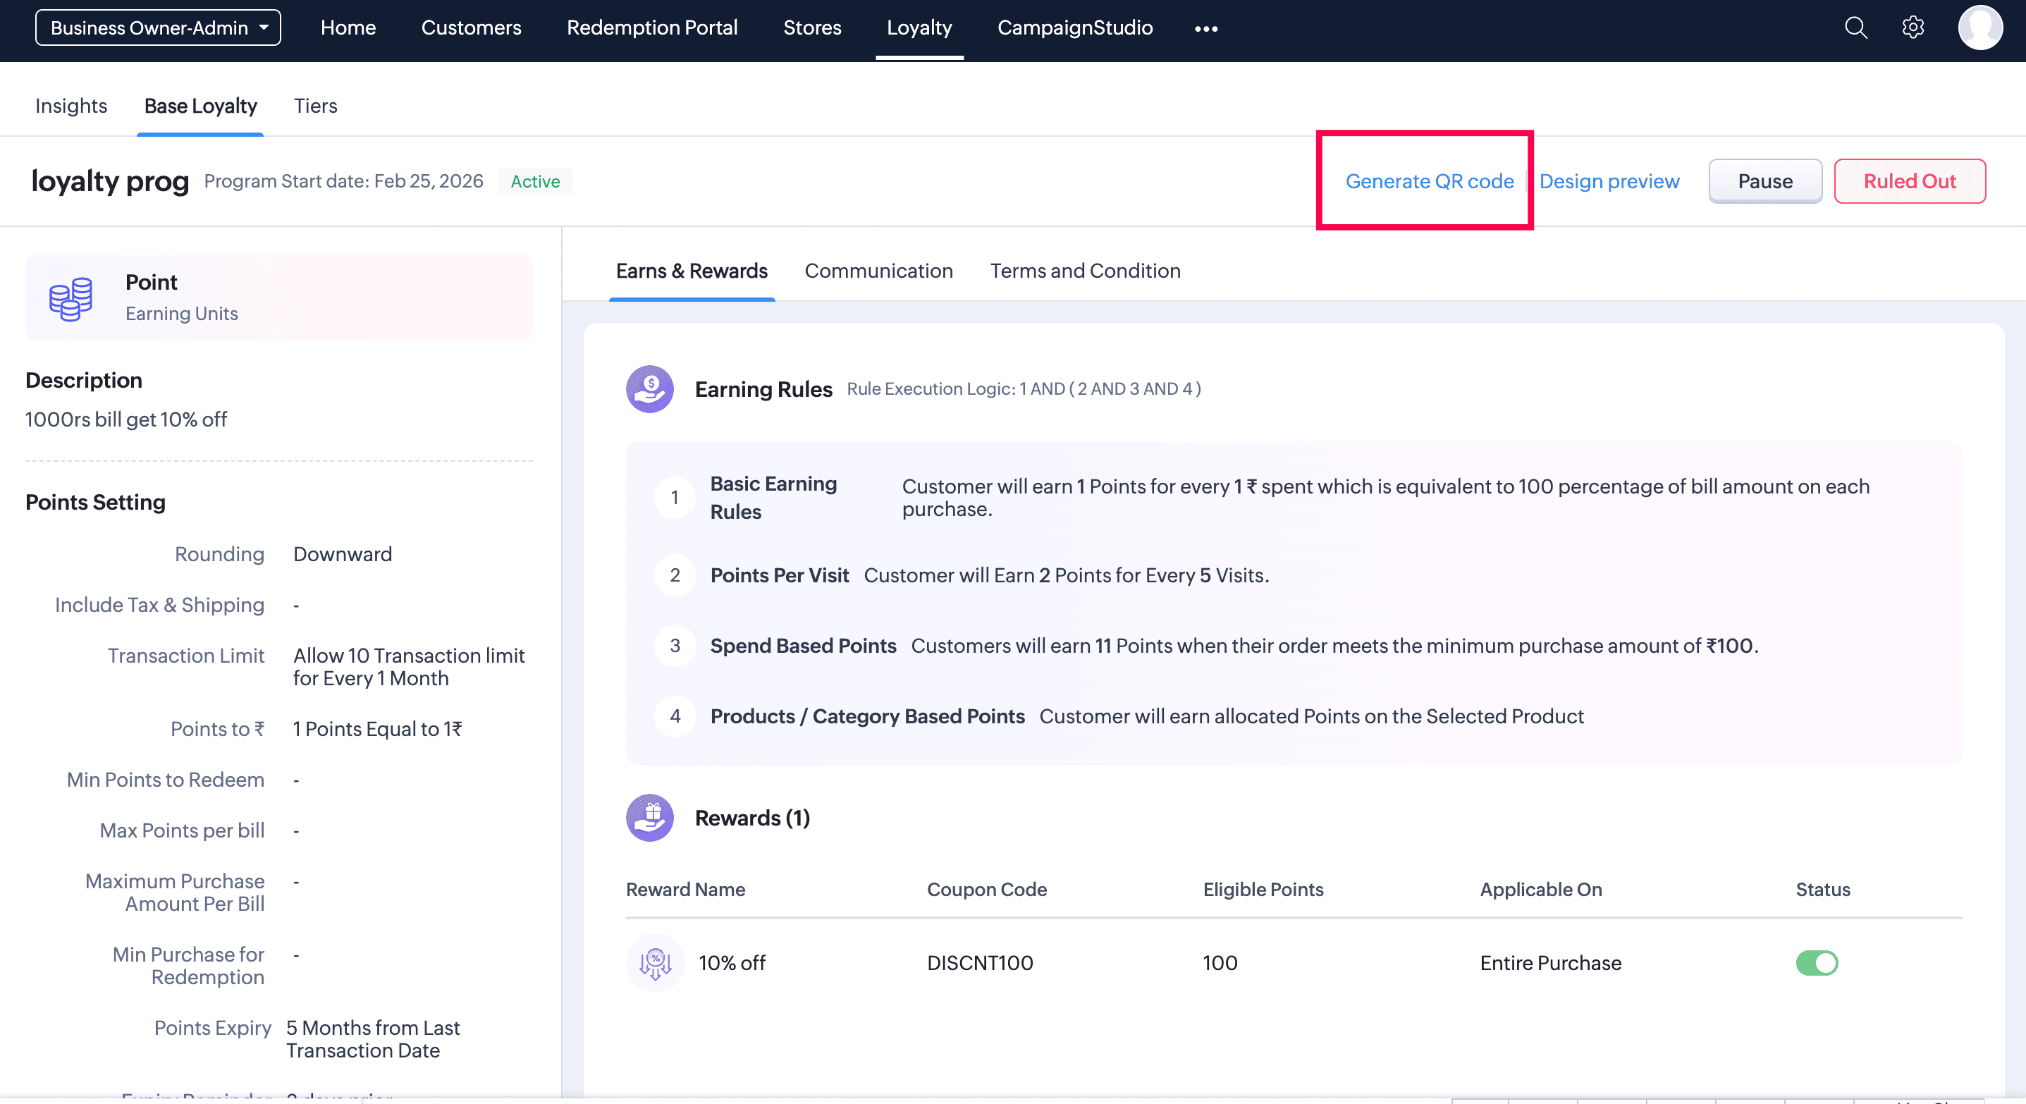Click the Rewards gift icon
This screenshot has height=1104, width=2026.
(650, 818)
